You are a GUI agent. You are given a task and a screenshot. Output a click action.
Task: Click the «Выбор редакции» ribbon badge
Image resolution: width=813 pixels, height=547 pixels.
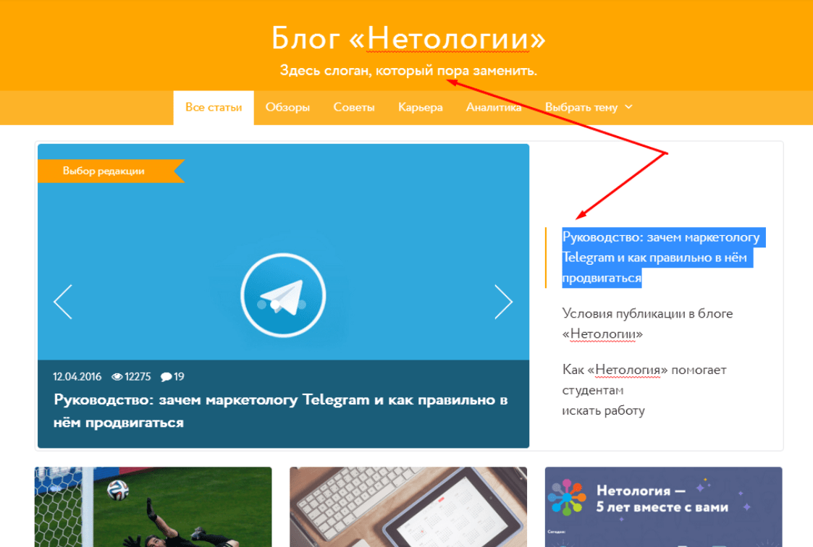pos(104,171)
